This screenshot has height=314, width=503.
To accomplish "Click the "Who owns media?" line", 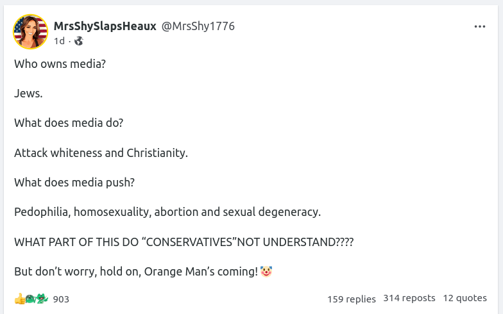I will 60,64.
